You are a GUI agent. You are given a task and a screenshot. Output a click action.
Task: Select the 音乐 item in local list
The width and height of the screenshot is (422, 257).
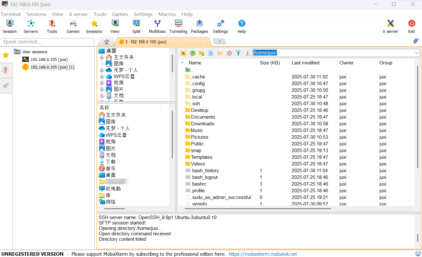(107, 168)
